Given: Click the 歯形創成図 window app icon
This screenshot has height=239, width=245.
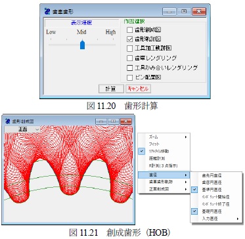Looking at the screenshot, I should pyautogui.click(x=8, y=121).
